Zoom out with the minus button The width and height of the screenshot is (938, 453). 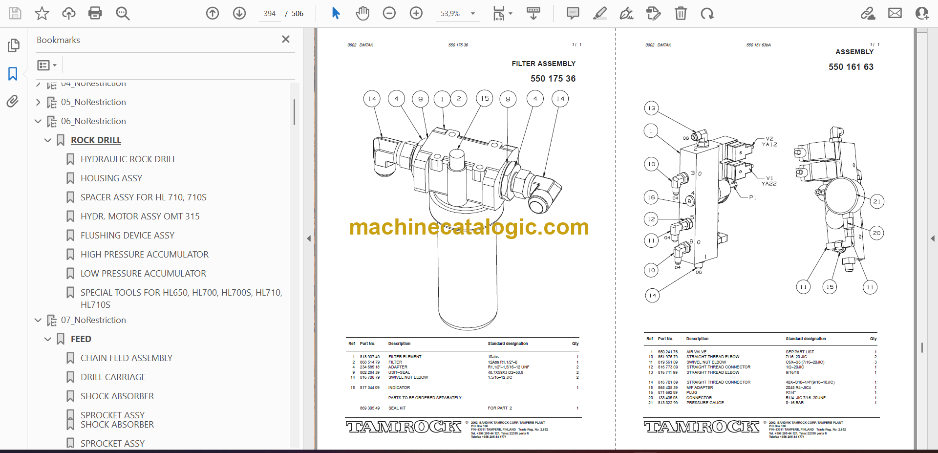(389, 13)
